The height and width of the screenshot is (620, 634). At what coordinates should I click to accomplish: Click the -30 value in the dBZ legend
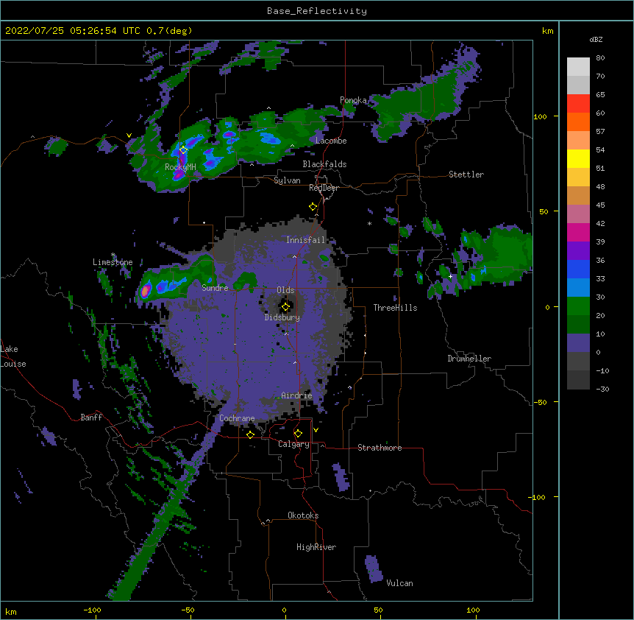(x=602, y=389)
